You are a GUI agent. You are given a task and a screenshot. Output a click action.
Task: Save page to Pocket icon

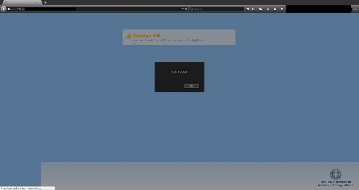(x=261, y=9)
